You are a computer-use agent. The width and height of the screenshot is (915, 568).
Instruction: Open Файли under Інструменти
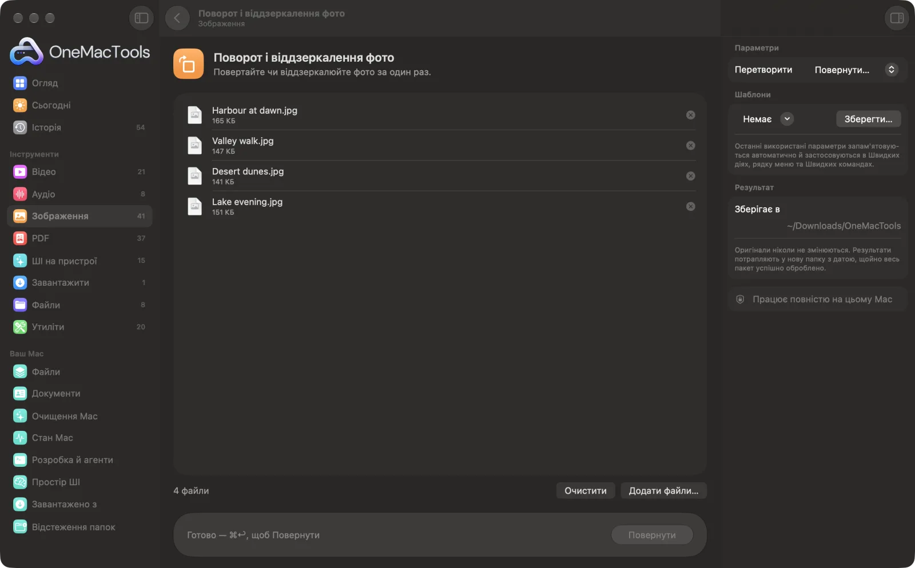click(x=79, y=305)
